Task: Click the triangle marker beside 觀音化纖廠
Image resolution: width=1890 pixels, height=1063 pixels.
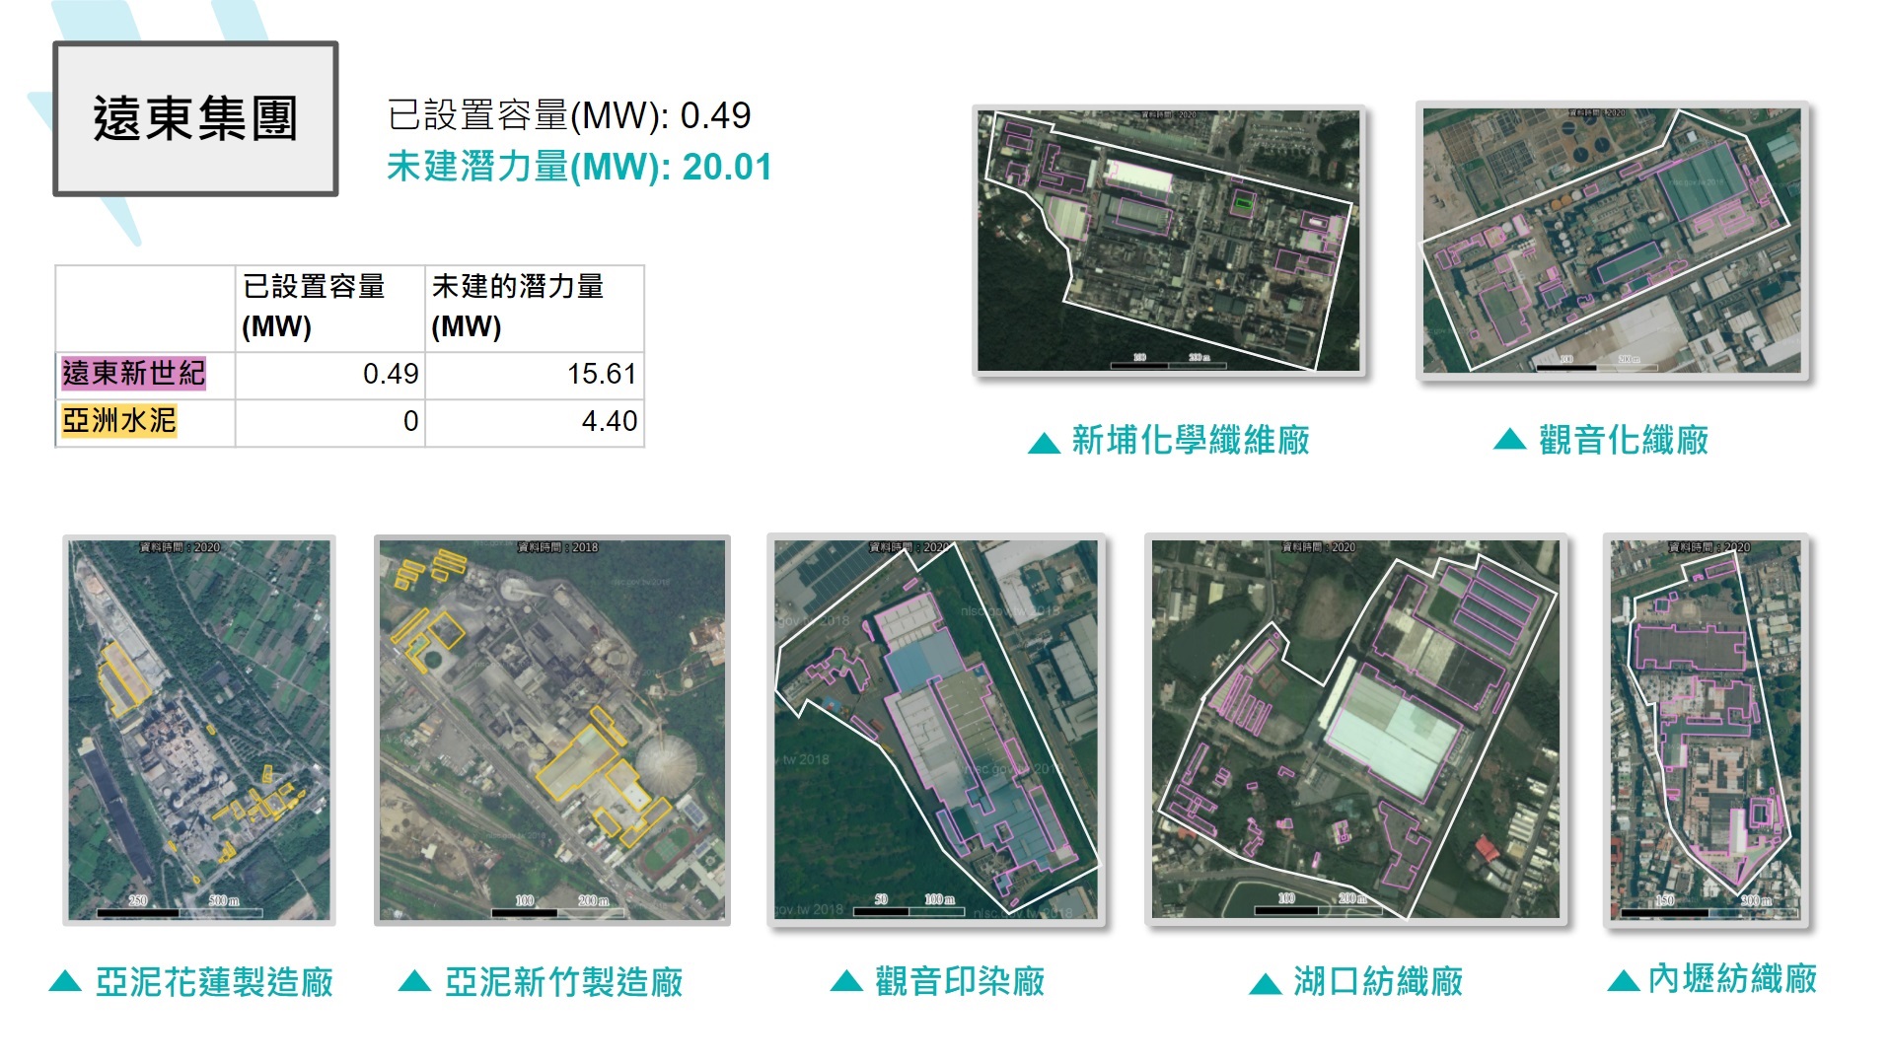Action: click(1509, 439)
